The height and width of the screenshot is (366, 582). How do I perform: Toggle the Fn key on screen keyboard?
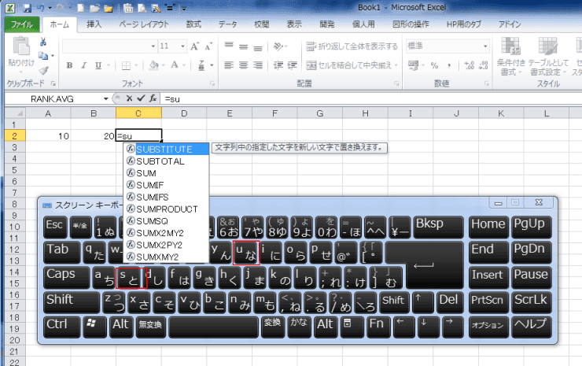[379, 323]
